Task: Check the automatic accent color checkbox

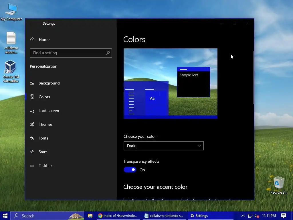Action: (x=126, y=199)
